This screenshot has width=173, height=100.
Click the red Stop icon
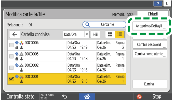(x=139, y=97)
